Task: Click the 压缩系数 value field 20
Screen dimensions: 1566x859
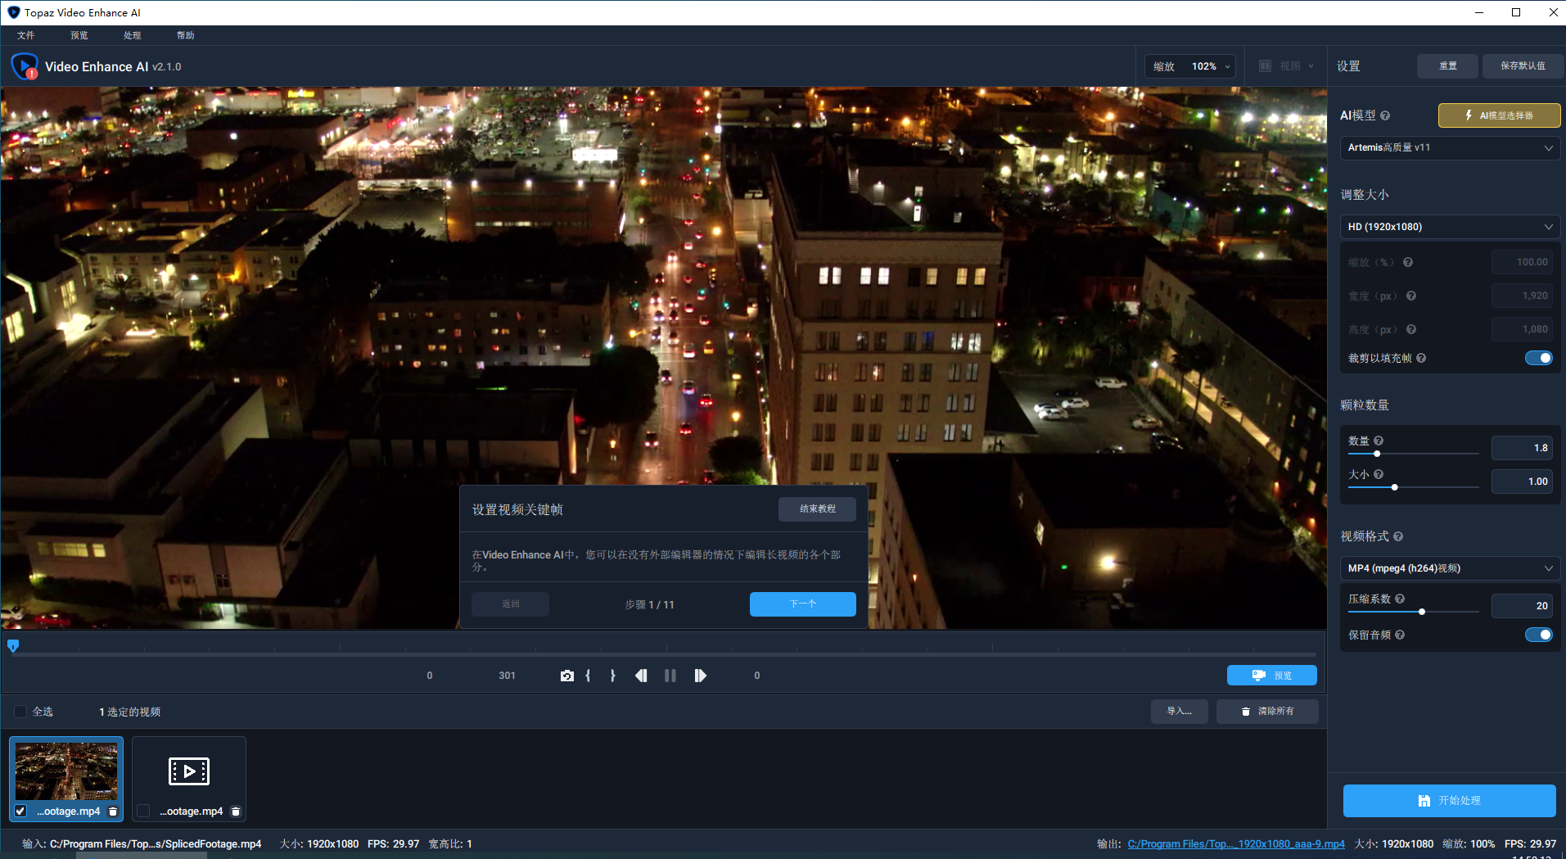Action: click(x=1522, y=606)
